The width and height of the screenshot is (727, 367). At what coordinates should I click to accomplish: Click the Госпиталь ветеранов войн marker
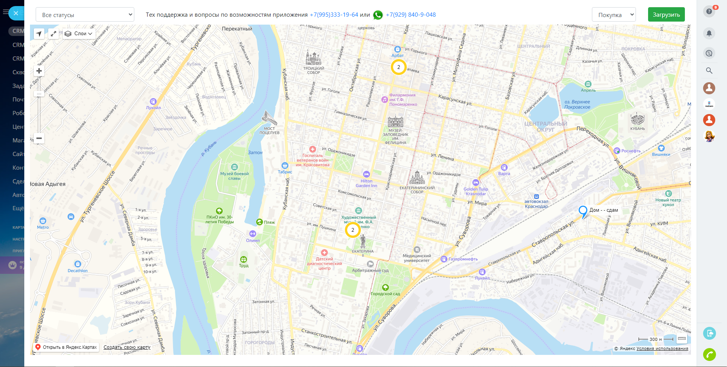(313, 149)
